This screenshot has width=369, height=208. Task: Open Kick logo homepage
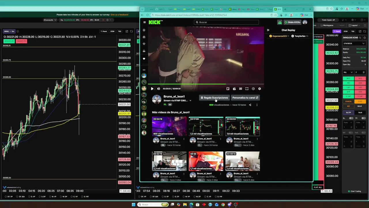coord(156,22)
